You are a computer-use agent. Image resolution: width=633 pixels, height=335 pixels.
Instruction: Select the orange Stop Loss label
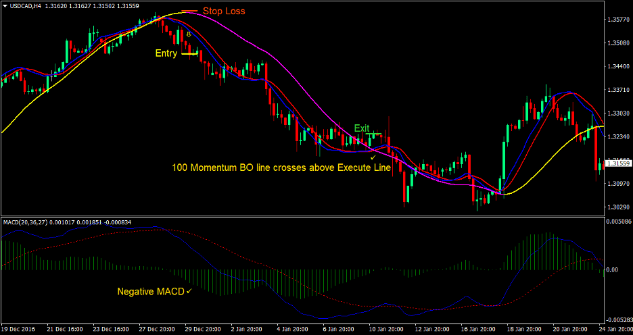224,11
